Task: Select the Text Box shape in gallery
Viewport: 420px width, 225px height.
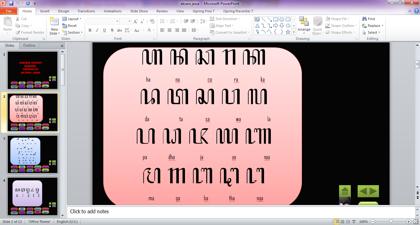Action: [257, 19]
